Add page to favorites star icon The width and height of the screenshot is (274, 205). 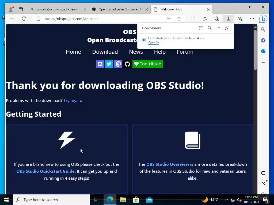pos(179,19)
